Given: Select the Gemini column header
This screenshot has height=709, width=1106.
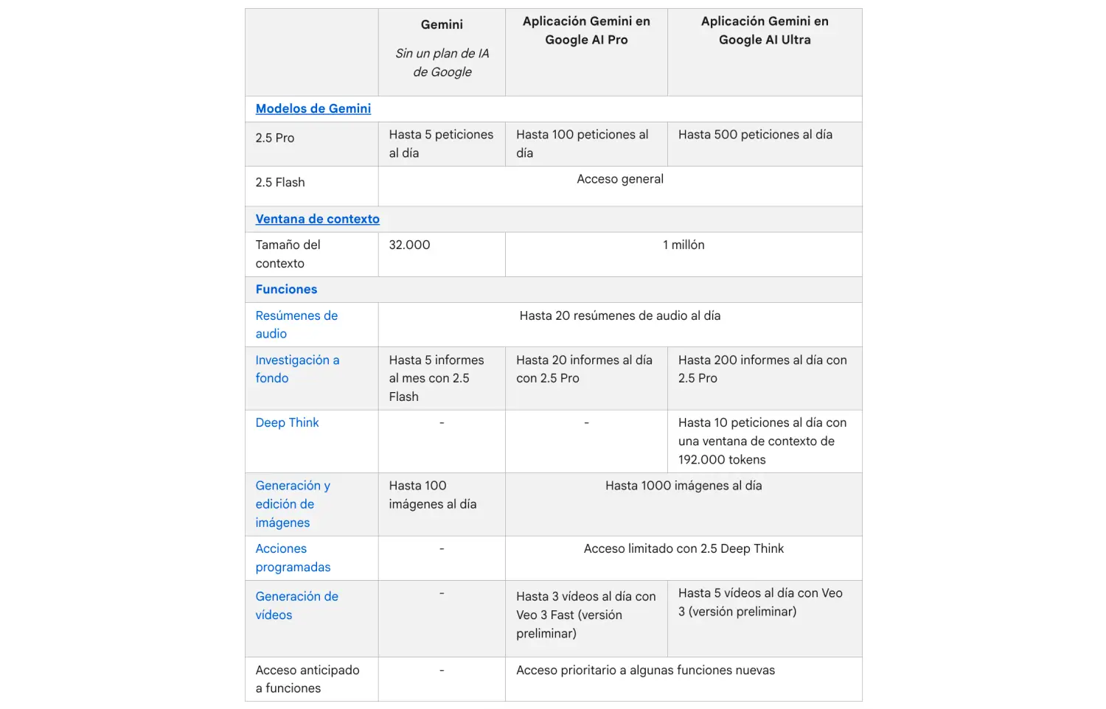Looking at the screenshot, I should pyautogui.click(x=442, y=25).
